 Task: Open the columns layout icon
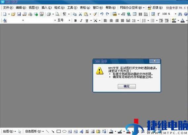pos(140,14)
